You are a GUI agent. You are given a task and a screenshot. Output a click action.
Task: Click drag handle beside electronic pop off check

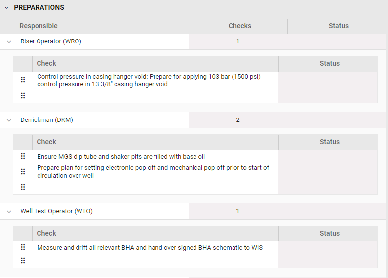23,172
